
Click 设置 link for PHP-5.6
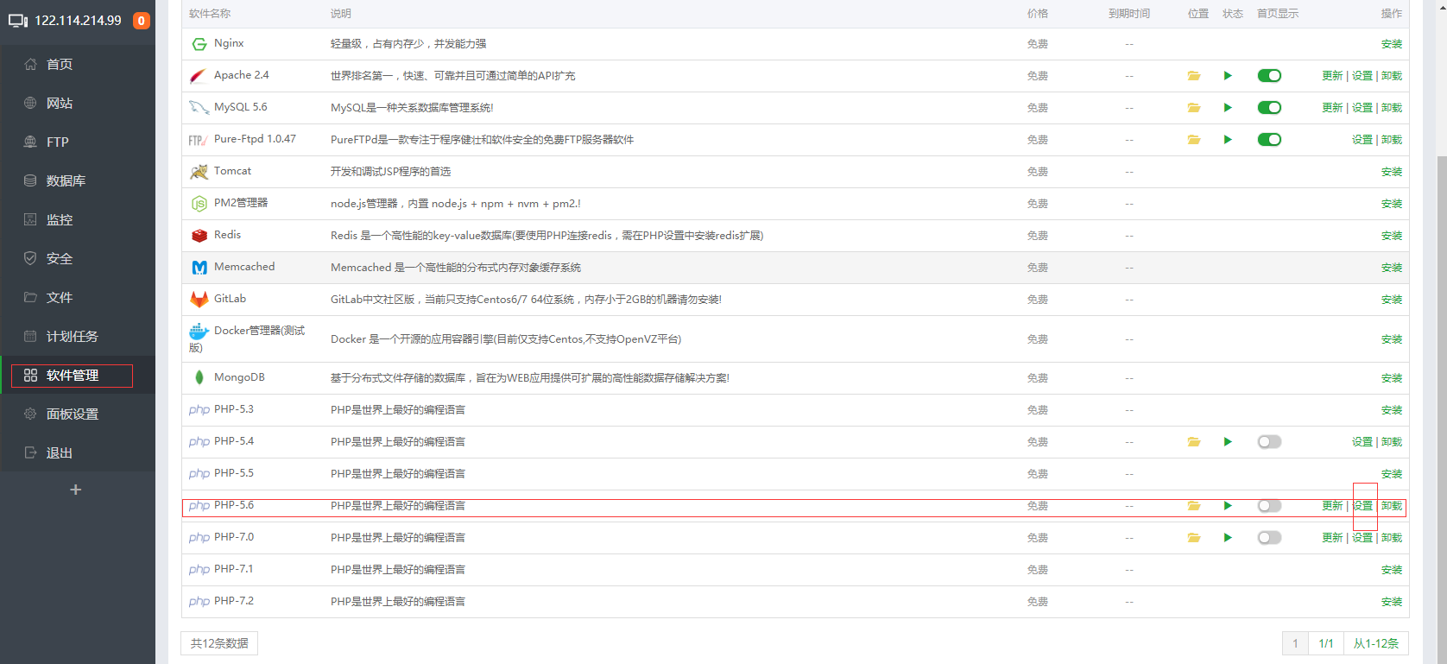[1362, 506]
